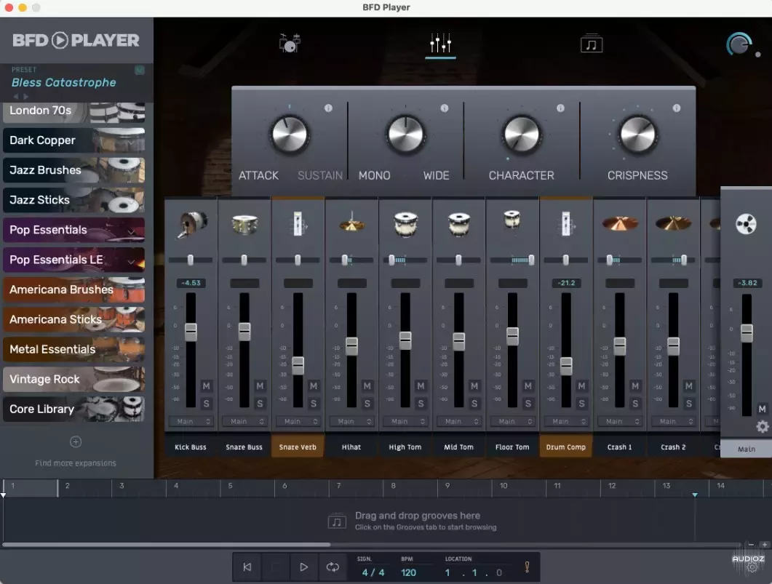Open the Grooves browser panel
This screenshot has height=584, width=772.
(591, 42)
